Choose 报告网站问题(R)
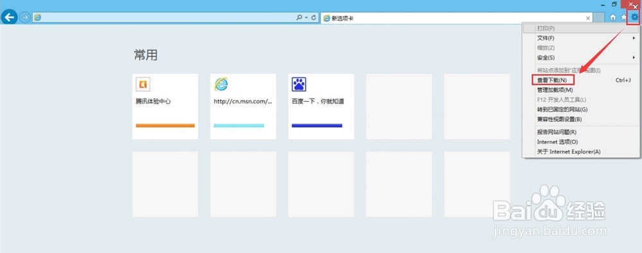Image resolution: width=642 pixels, height=253 pixels. pyautogui.click(x=582, y=132)
